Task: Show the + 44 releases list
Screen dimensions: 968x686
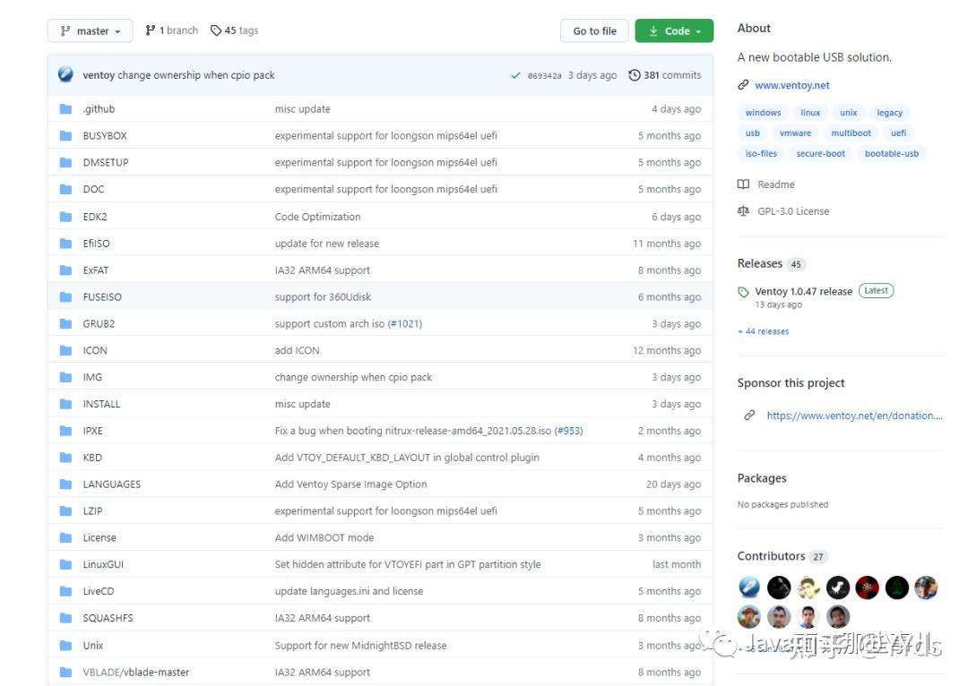Action: (763, 331)
